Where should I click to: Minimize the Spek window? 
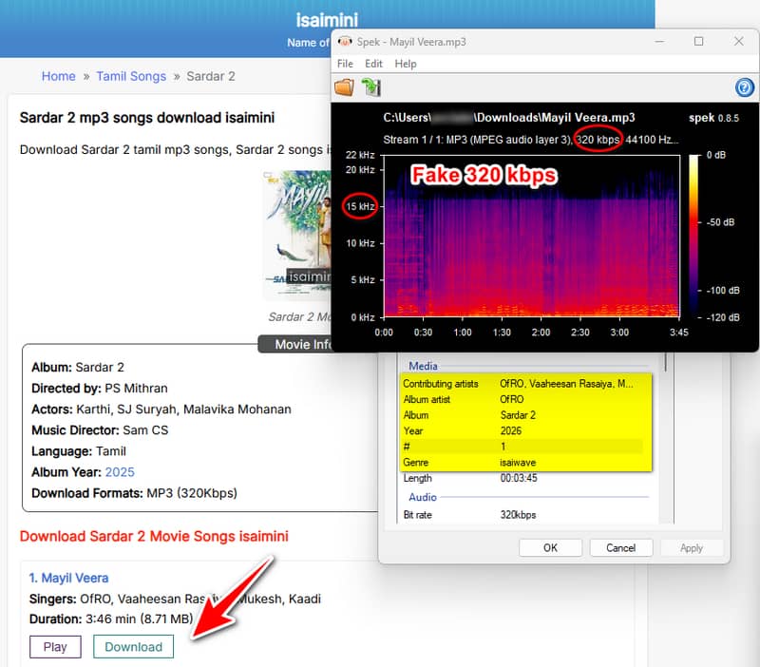[659, 42]
